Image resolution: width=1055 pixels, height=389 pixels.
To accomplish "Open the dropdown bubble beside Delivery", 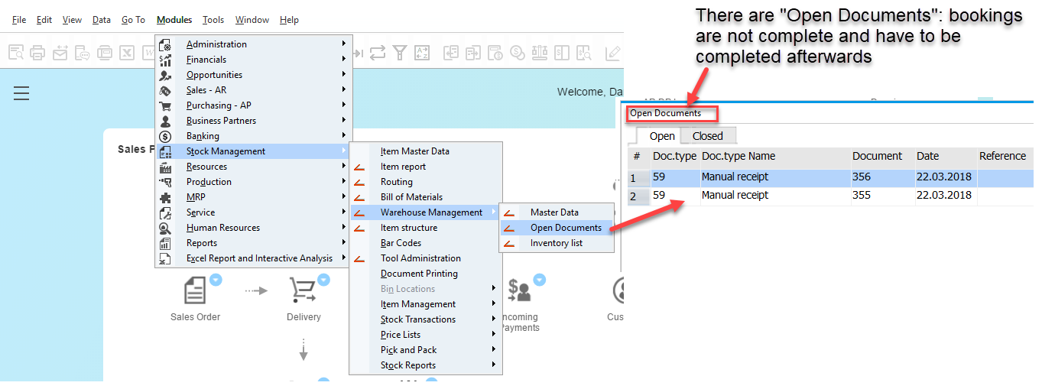I will point(323,280).
